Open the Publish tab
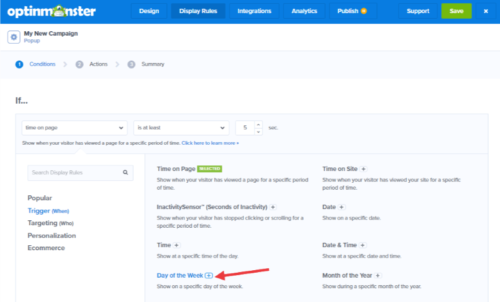This screenshot has height=302, width=500. 352,11
